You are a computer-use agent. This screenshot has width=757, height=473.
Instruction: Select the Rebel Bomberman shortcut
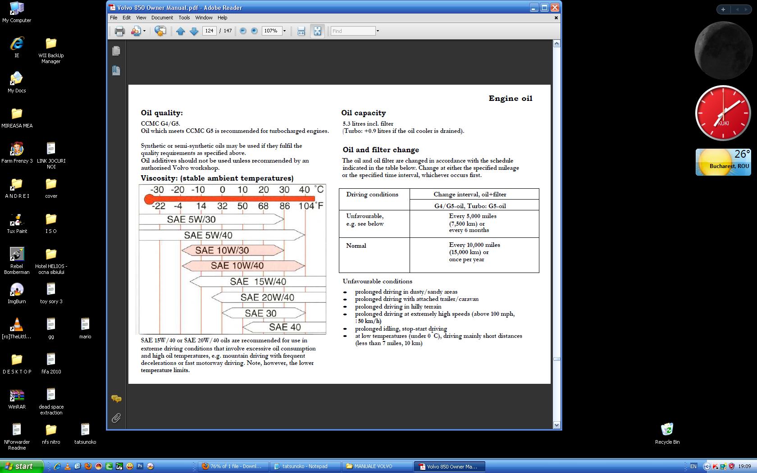17,261
